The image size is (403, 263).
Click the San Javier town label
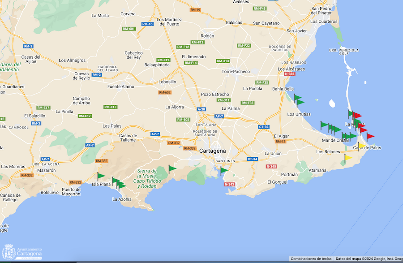(x=296, y=31)
